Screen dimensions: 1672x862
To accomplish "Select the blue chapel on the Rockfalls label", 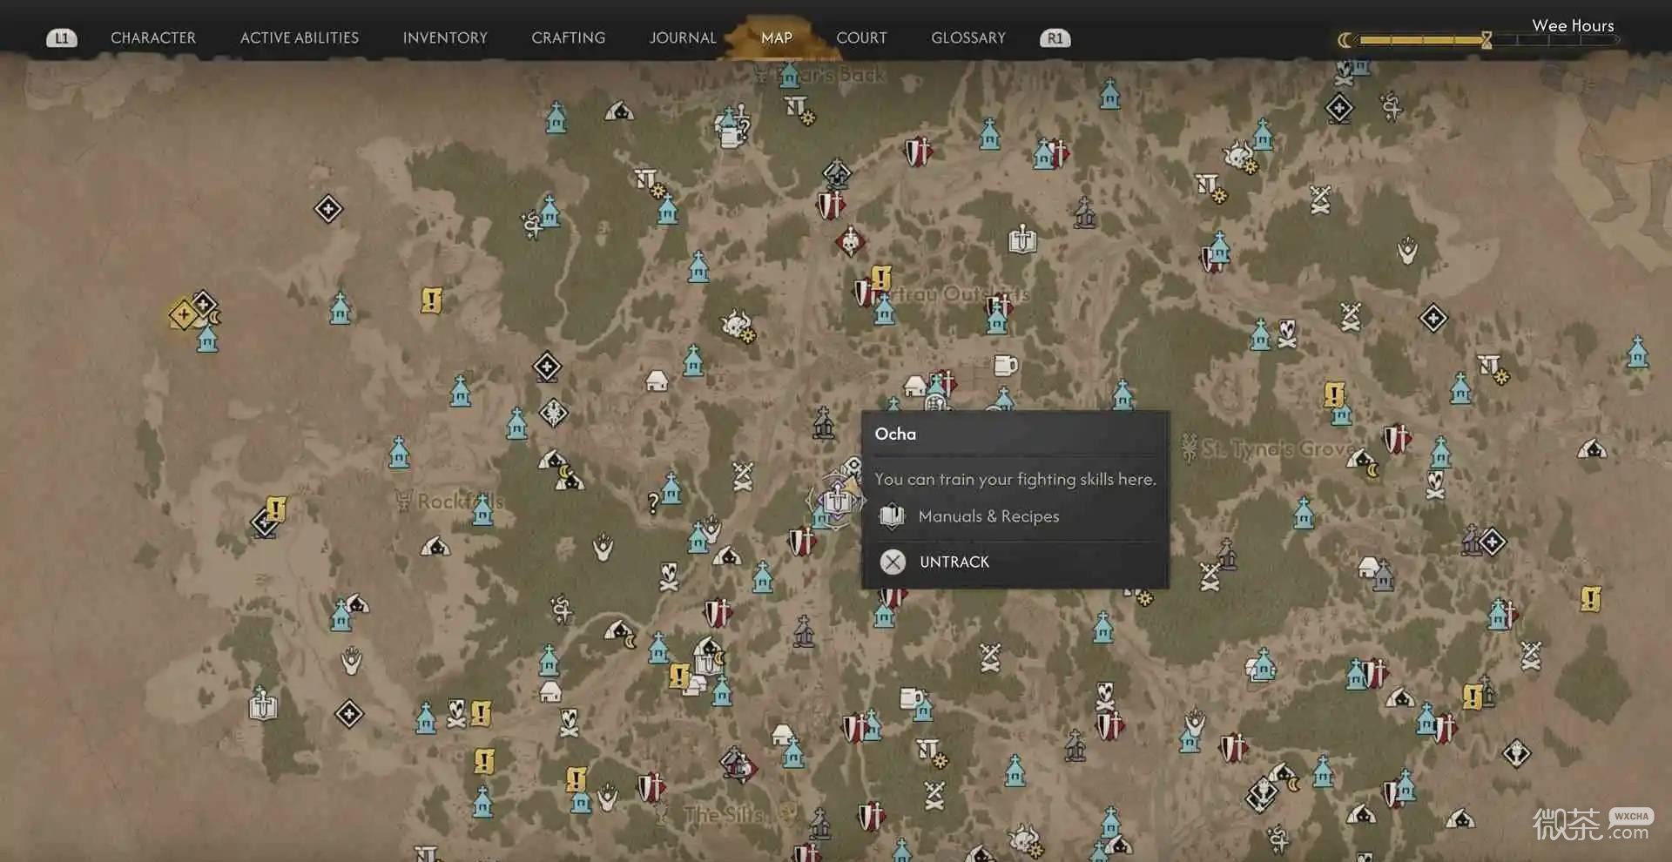I will (482, 509).
